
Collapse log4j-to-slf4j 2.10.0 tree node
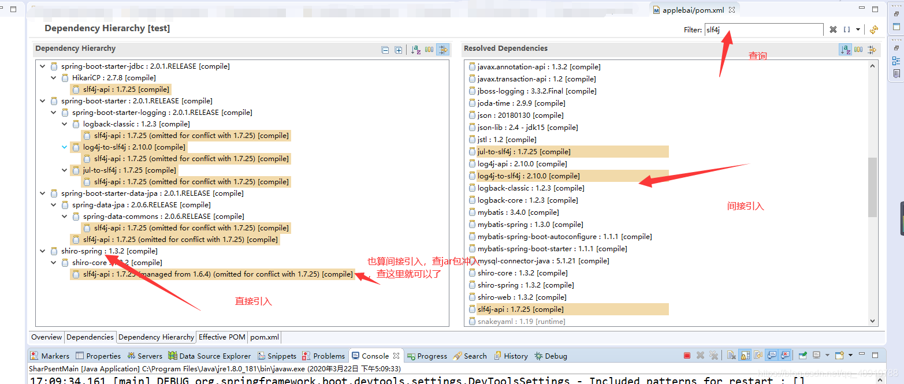point(65,147)
